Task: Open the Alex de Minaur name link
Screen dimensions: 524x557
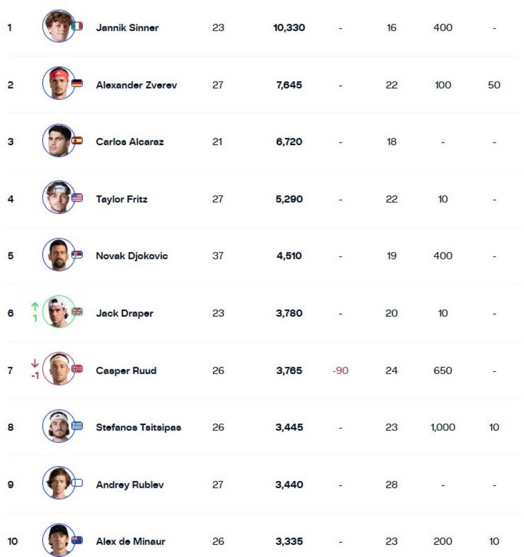Action: (x=130, y=542)
